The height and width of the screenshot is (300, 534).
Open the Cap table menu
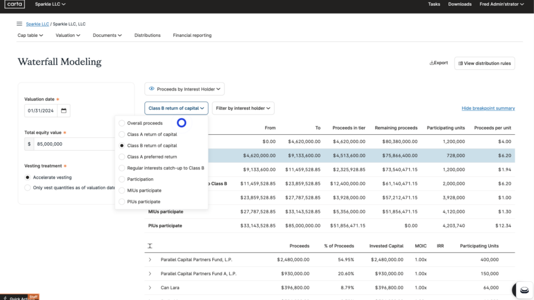pyautogui.click(x=30, y=35)
